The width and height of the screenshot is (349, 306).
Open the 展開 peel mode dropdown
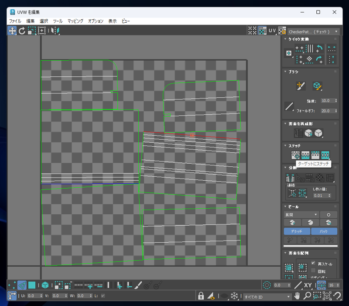pos(301,215)
